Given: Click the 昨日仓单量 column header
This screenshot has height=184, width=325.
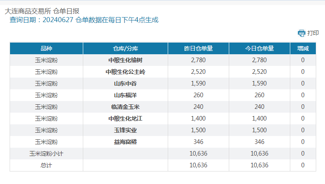Looking at the screenshot, I should point(199,48).
